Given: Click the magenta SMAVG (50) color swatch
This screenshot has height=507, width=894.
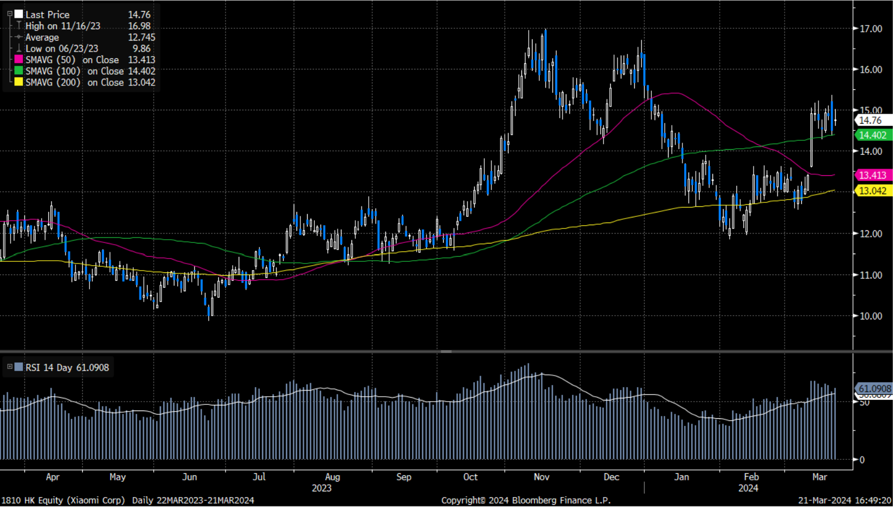Looking at the screenshot, I should tap(19, 60).
